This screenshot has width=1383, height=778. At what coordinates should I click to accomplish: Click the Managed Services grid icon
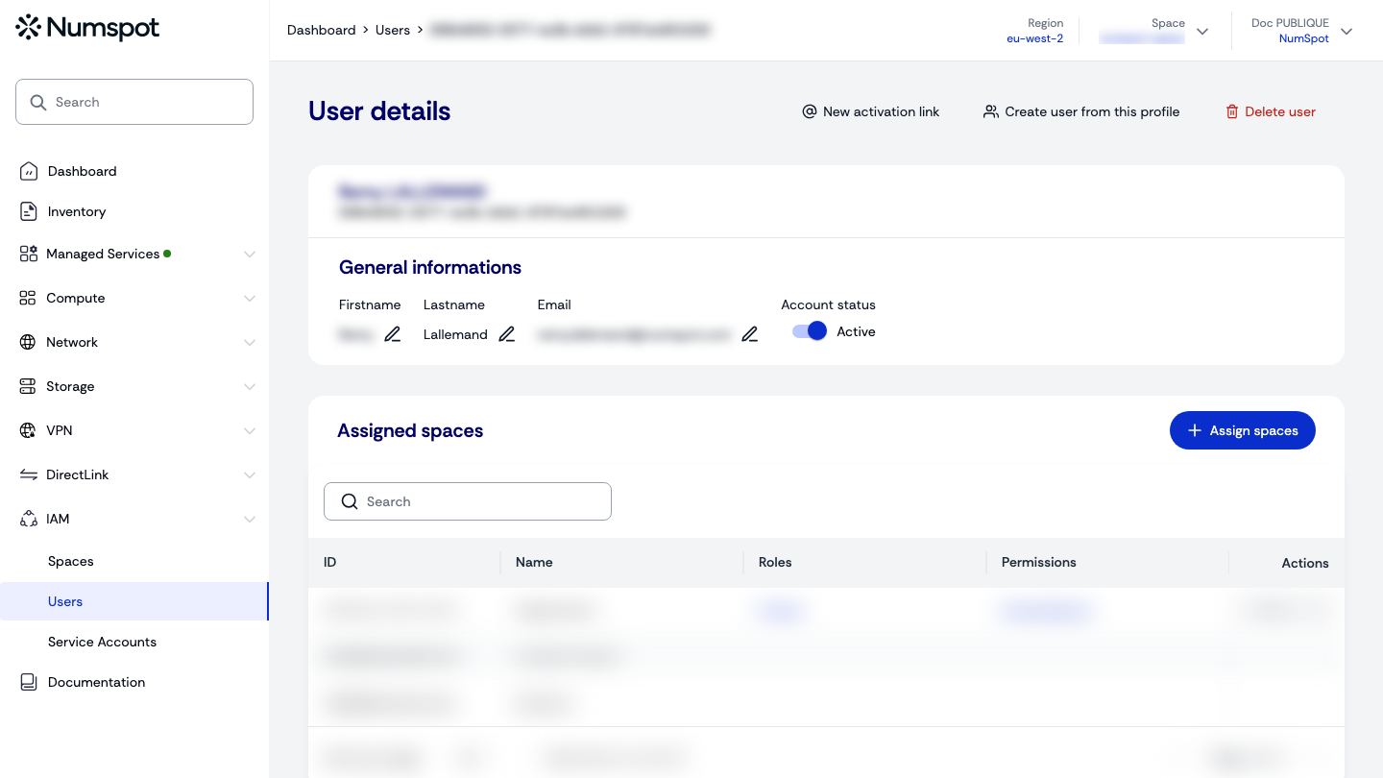(28, 254)
